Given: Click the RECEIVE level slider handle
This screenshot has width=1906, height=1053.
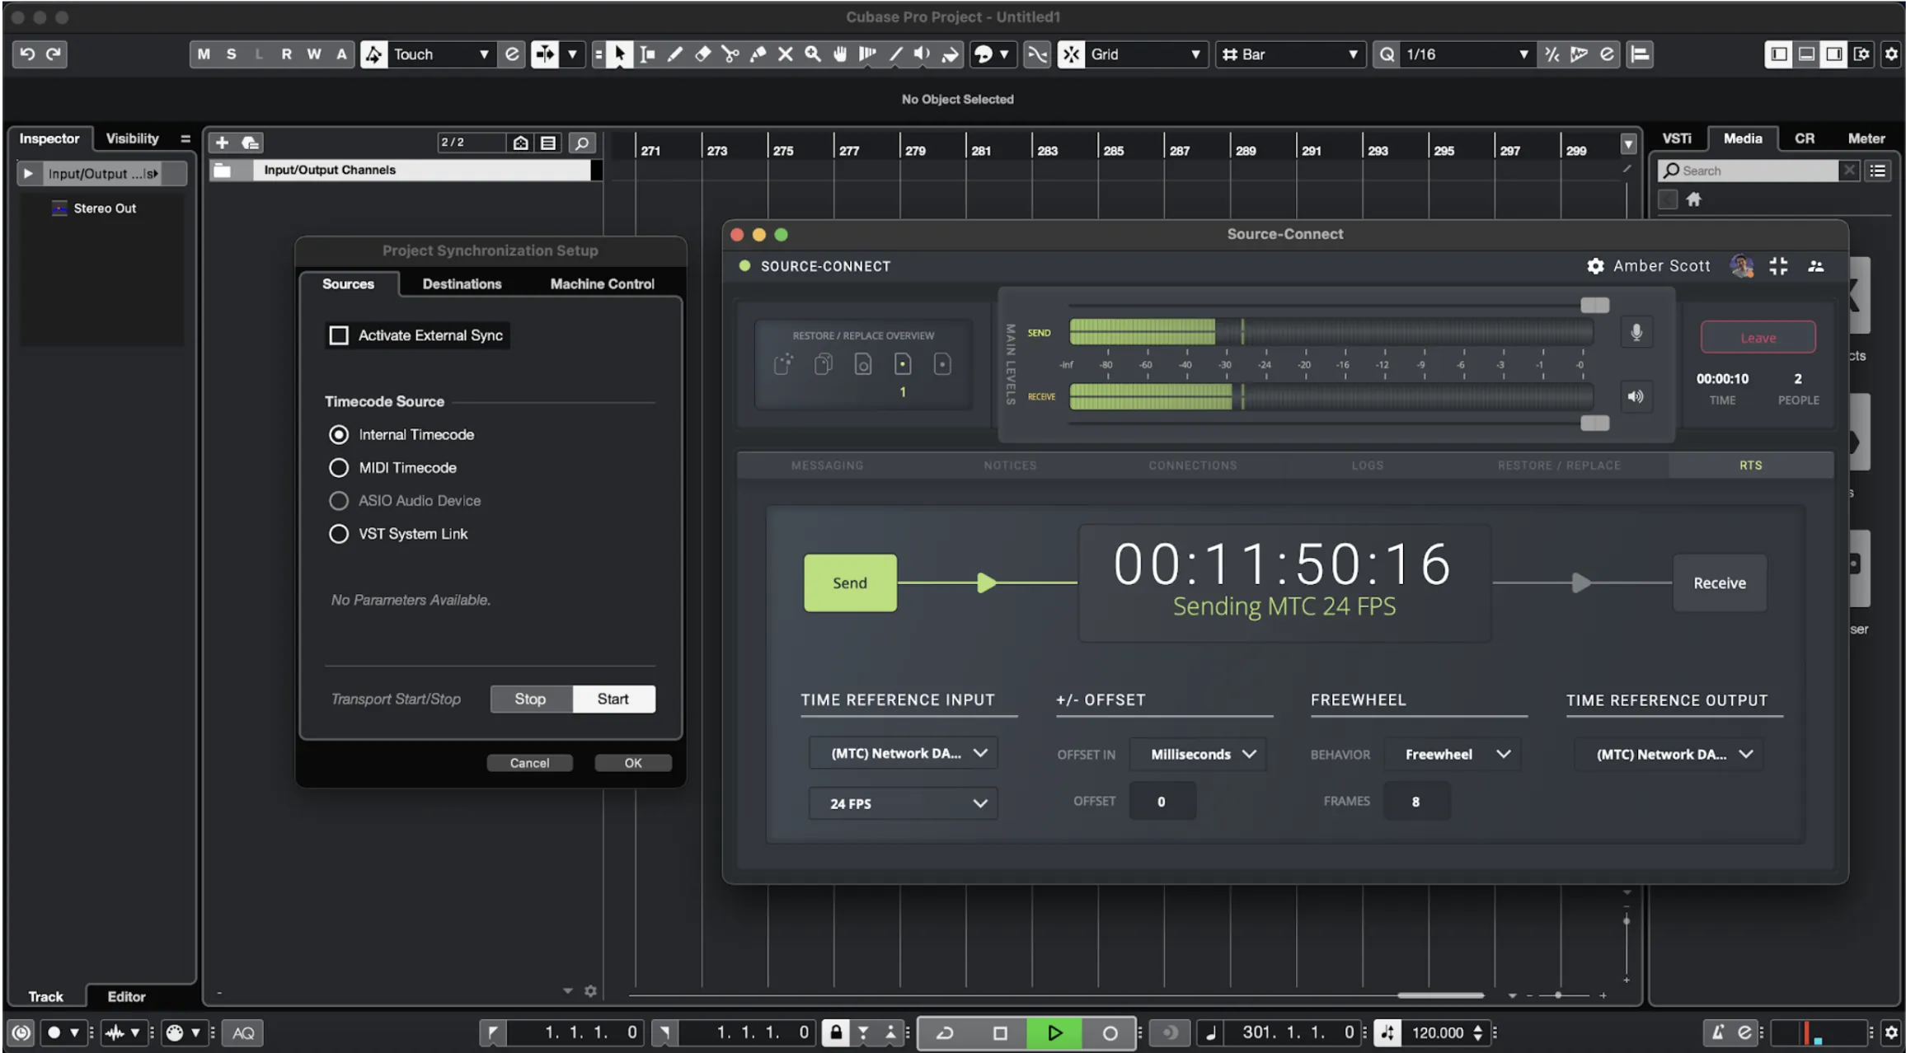Looking at the screenshot, I should coord(1594,423).
